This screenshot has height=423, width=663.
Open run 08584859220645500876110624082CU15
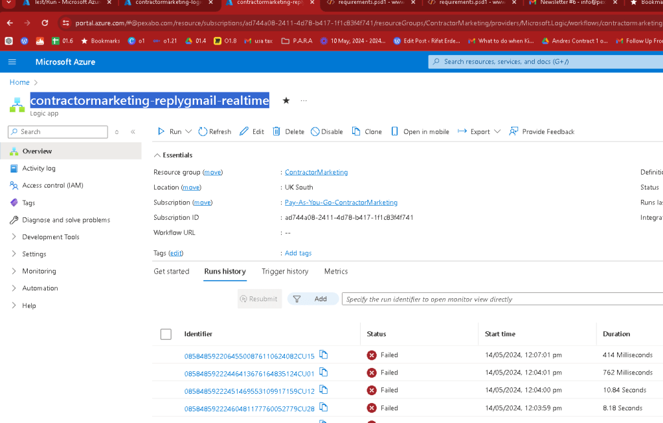click(249, 356)
